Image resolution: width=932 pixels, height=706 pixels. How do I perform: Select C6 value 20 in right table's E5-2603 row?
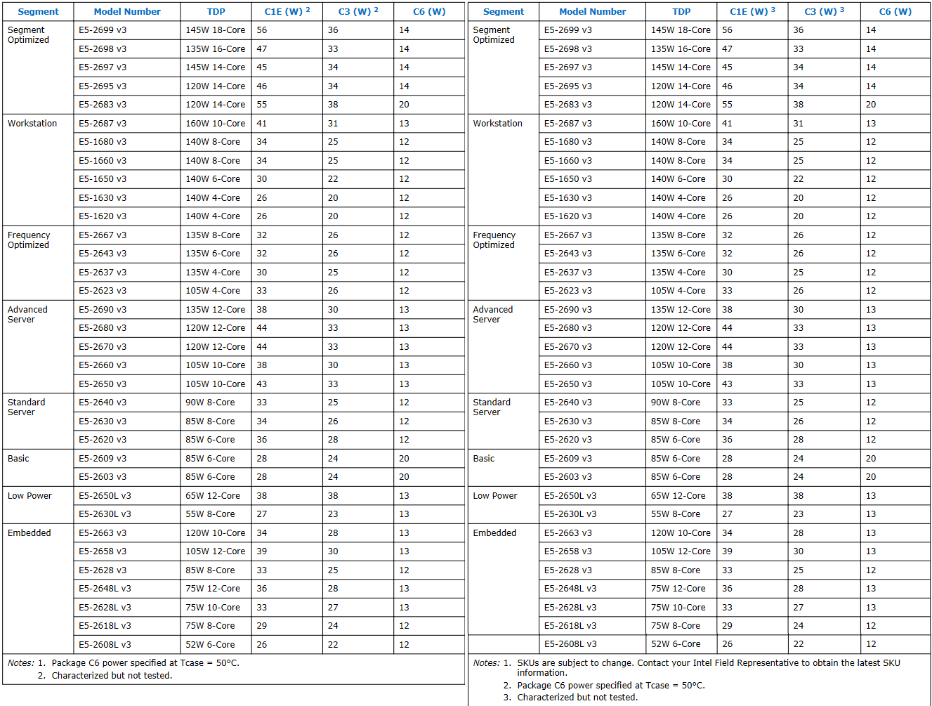[x=871, y=477]
